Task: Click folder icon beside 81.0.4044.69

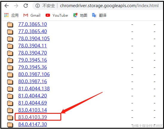Action: 10,103
